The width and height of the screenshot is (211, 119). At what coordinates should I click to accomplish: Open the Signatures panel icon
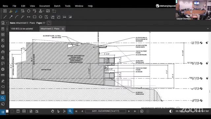coord(3,81)
